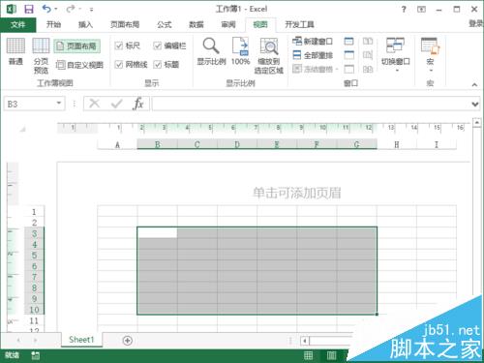Open the 显示比例 zoom dialog
Screen dimensions: 484x363
[x=211, y=51]
